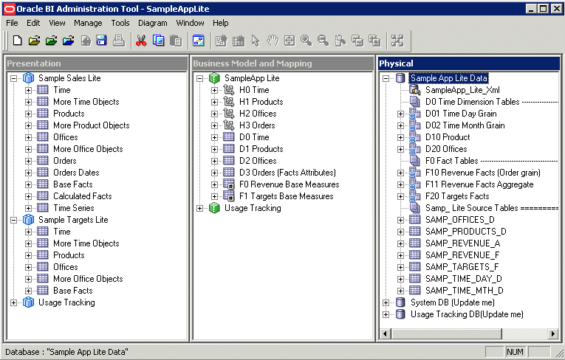Screen dimensions: 565x360
Task: Open the View menu
Action: pos(57,23)
